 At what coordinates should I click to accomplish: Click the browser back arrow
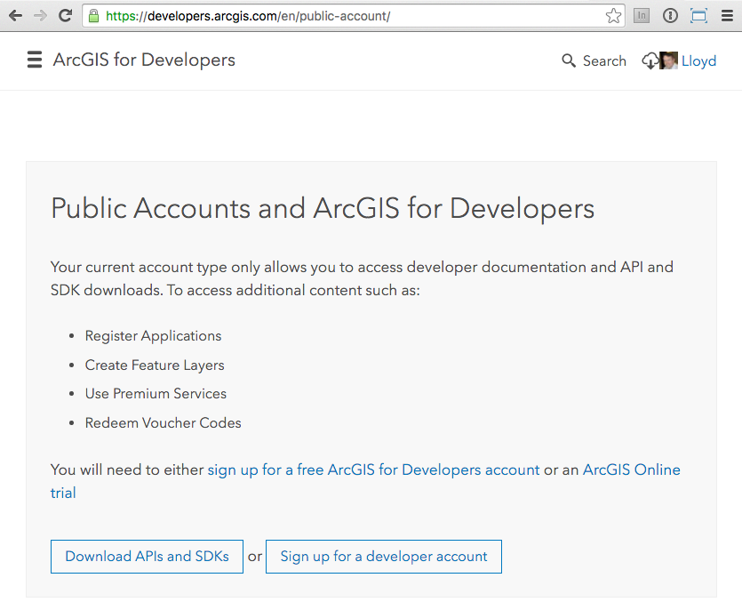(15, 16)
